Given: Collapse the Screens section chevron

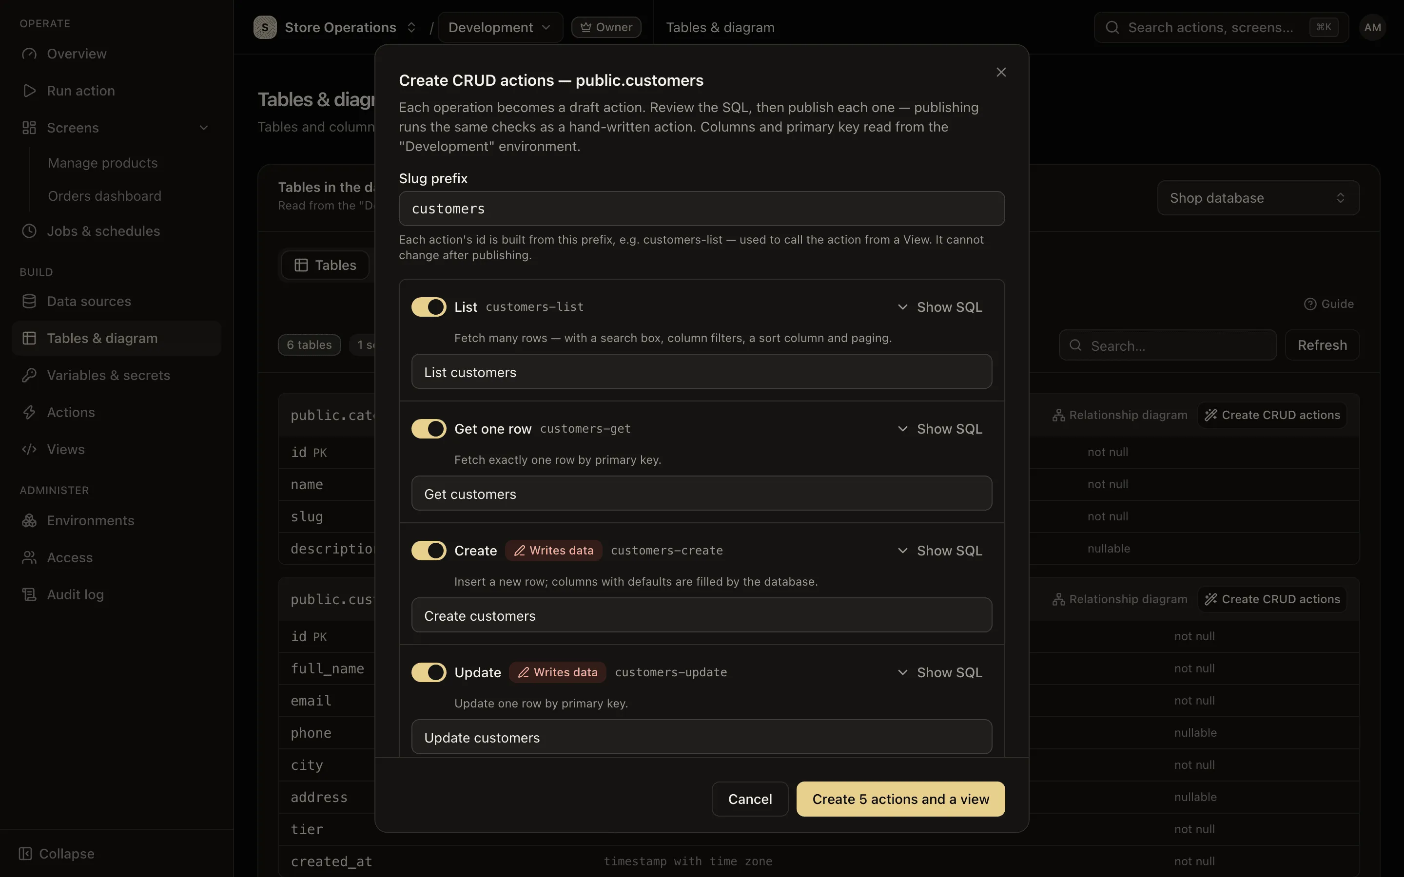Looking at the screenshot, I should click(204, 128).
